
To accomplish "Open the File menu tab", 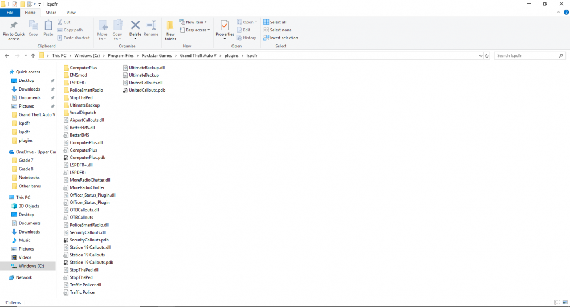I will click(x=10, y=13).
